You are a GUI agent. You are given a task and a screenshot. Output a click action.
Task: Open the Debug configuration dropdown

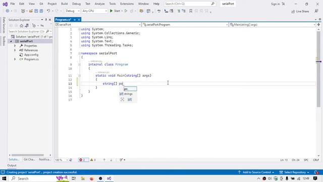click(x=73, y=11)
